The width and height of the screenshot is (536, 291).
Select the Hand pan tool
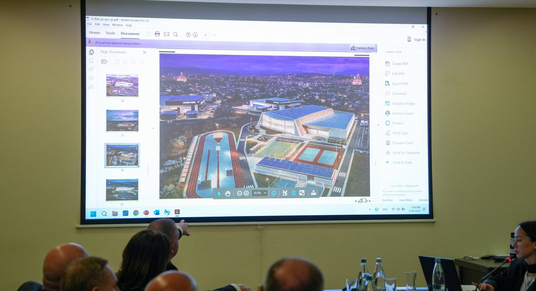(x=228, y=193)
